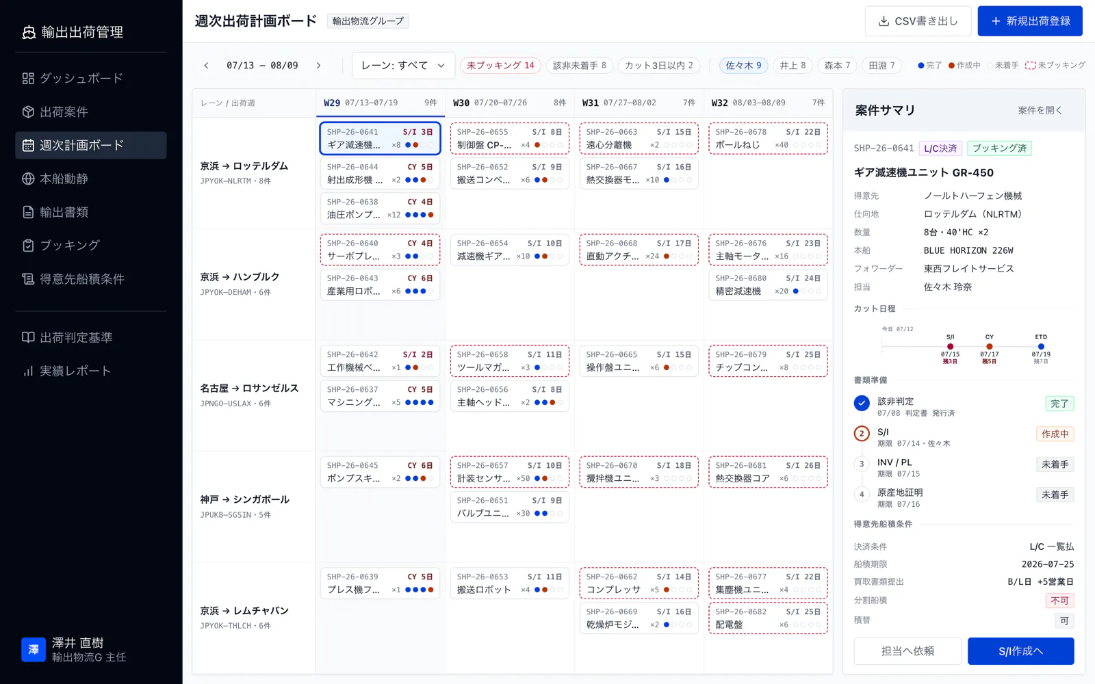The image size is (1095, 684).
Task: Open レーン: すべて dropdown
Action: (404, 66)
